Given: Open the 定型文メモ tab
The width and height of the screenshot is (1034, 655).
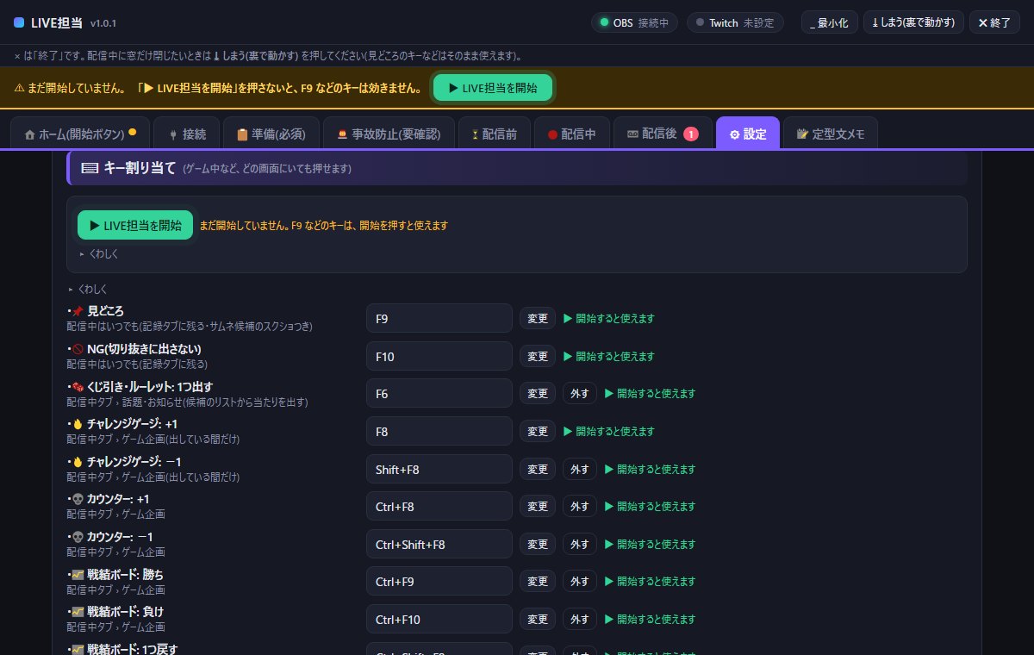Looking at the screenshot, I should click(831, 134).
